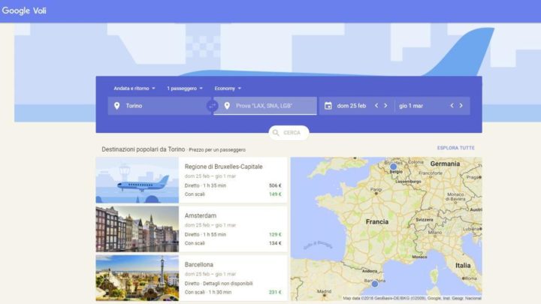Screen dimensions: 541x304
Task: Click Destinazioni popolari da Torino heading
Action: click(x=144, y=149)
